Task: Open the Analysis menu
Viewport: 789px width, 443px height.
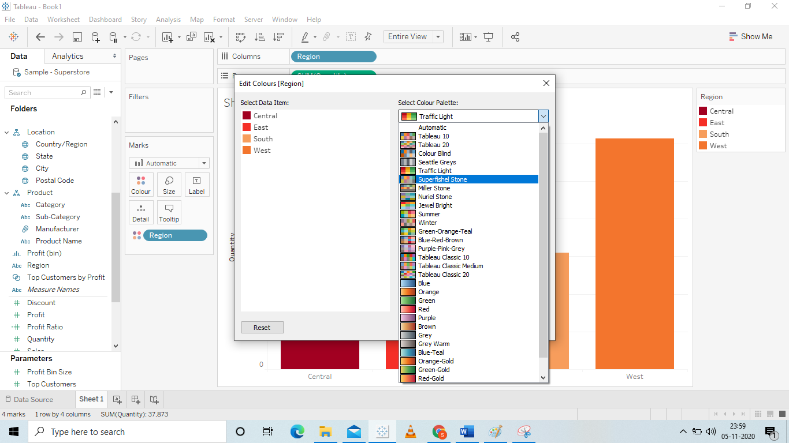Action: [x=168, y=20]
